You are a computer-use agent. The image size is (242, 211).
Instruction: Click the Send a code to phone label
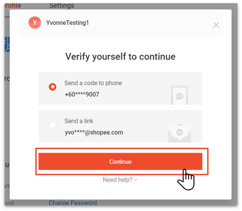coord(93,83)
